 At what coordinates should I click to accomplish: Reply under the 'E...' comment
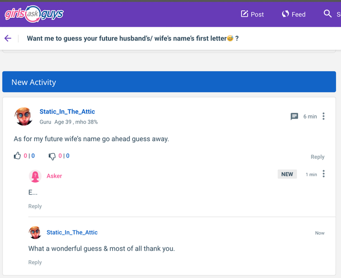(x=35, y=206)
